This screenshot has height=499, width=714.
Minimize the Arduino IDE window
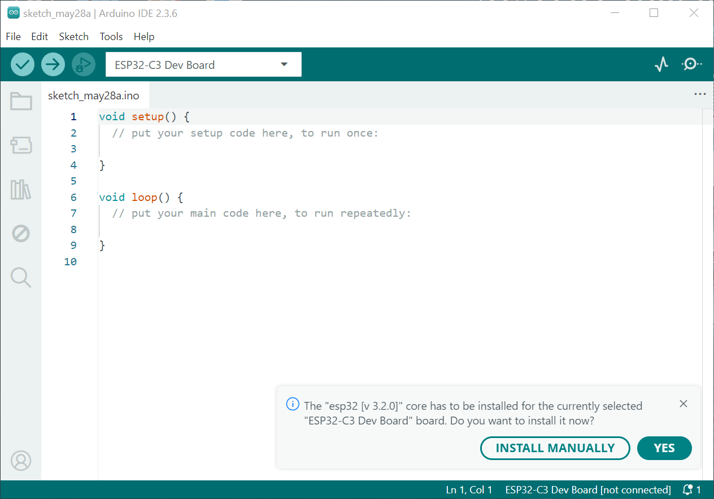614,13
